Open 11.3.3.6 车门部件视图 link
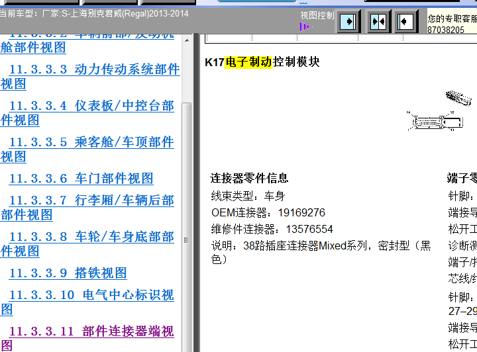The height and width of the screenshot is (352, 477). point(81,178)
